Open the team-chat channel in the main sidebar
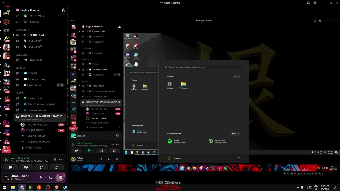This screenshot has height=191, width=340. 40,98
